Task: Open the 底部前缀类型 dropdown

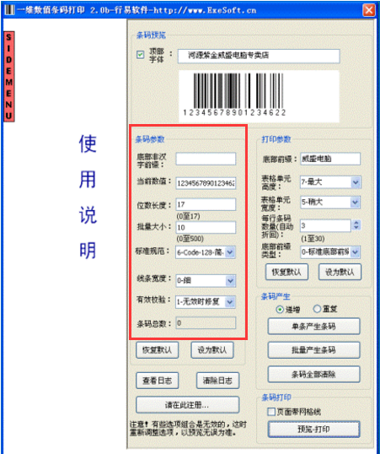Action: (330, 252)
